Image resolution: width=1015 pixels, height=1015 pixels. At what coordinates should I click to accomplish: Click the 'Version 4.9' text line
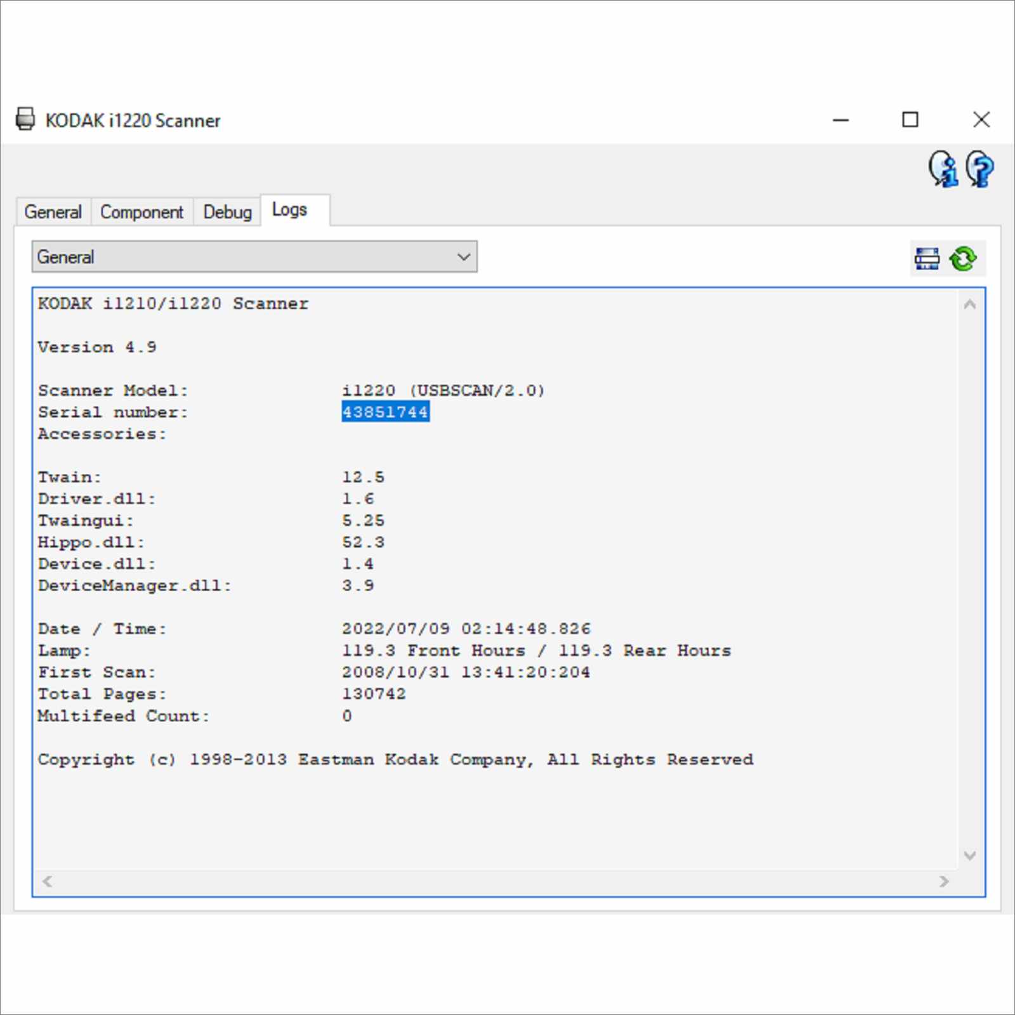pos(97,347)
